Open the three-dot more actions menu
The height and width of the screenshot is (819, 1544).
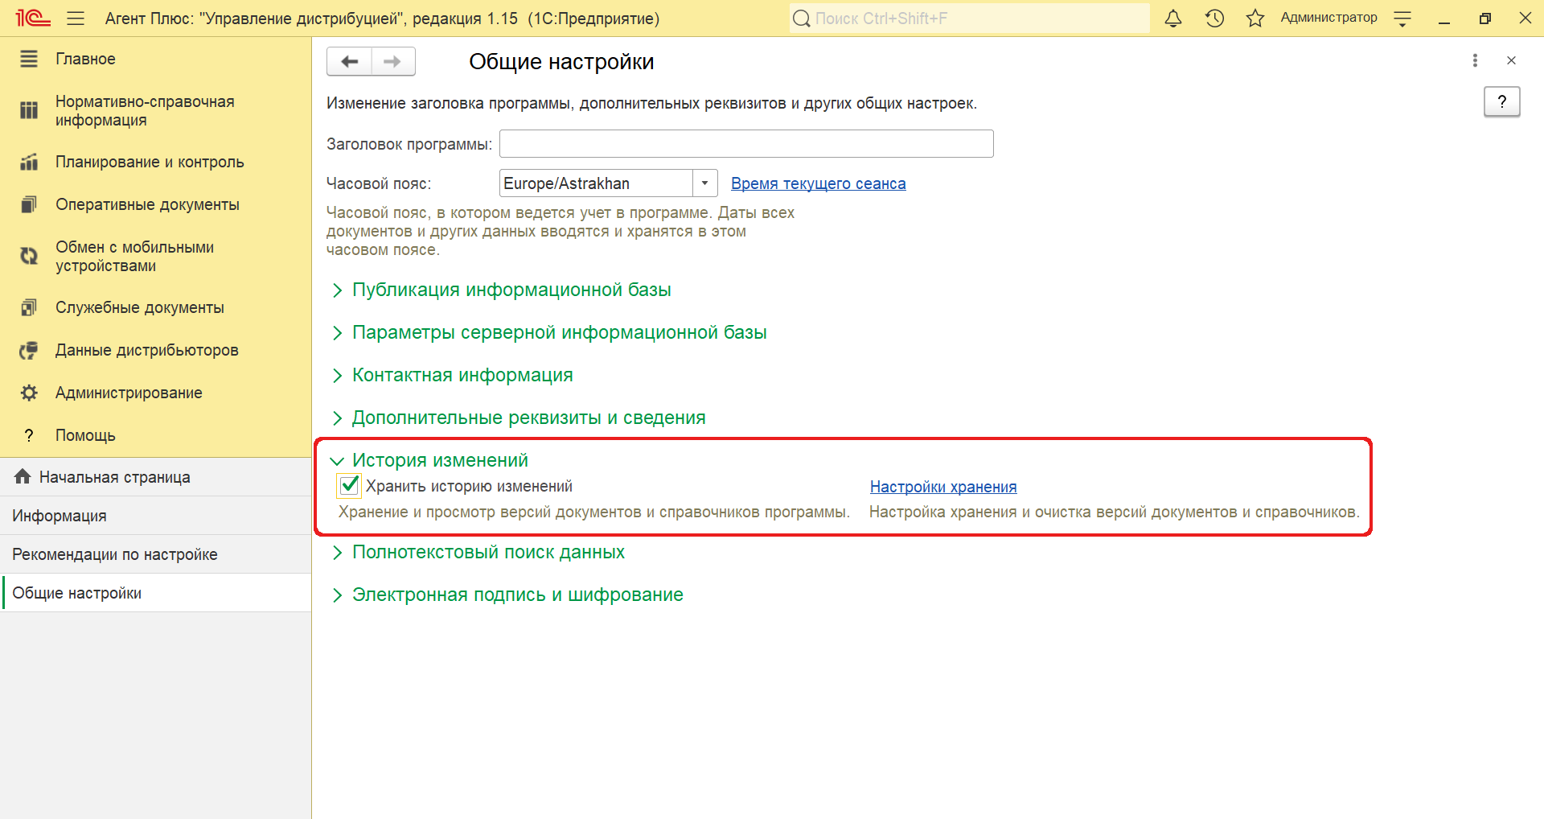pyautogui.click(x=1475, y=60)
